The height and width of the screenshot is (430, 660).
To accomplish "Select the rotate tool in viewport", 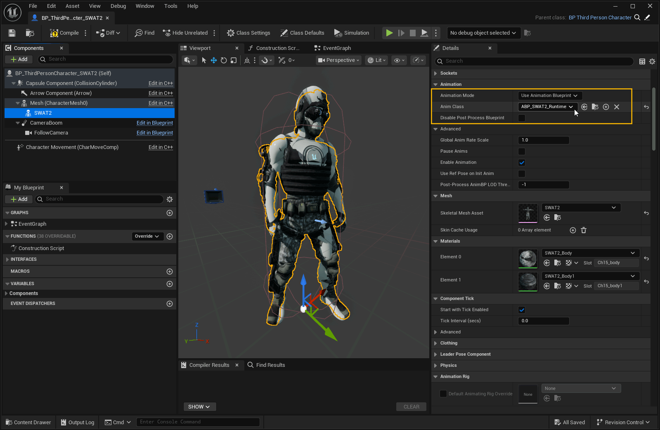I will click(224, 60).
